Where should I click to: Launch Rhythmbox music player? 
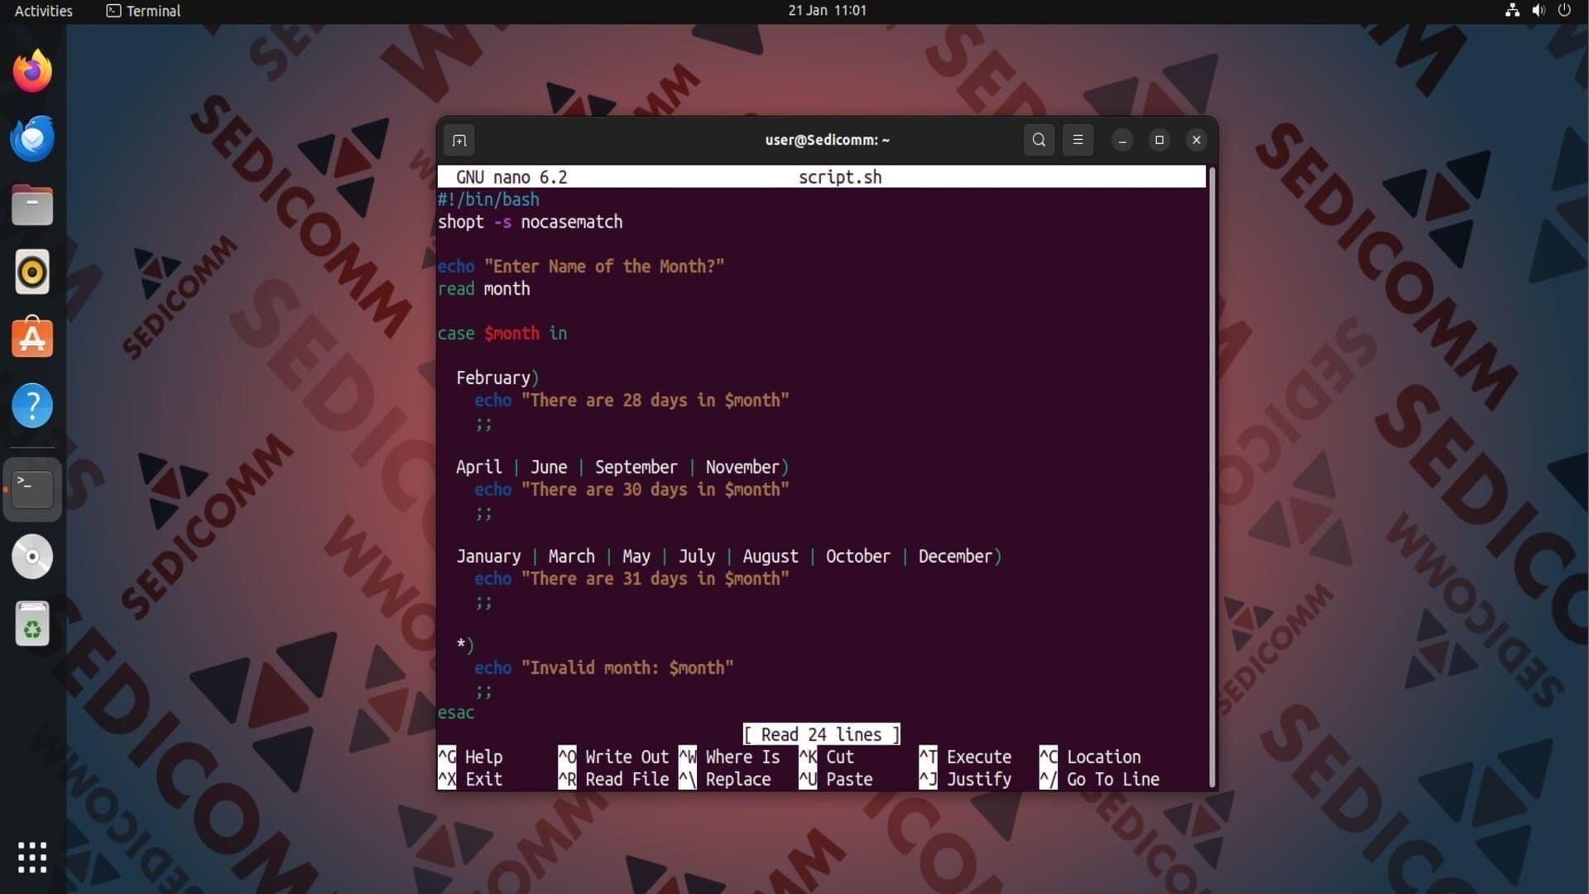32,272
